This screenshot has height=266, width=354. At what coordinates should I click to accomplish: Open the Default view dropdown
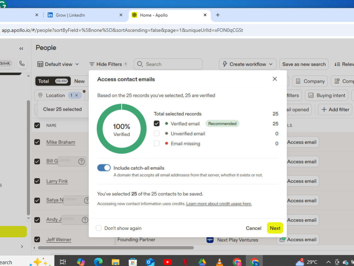pyautogui.click(x=58, y=64)
